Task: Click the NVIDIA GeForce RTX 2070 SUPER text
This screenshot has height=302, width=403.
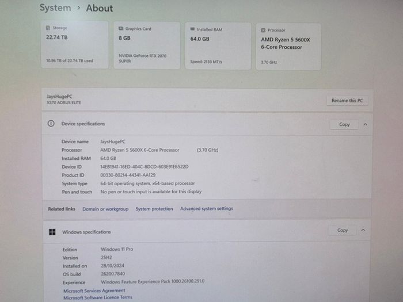Action: tap(142, 58)
